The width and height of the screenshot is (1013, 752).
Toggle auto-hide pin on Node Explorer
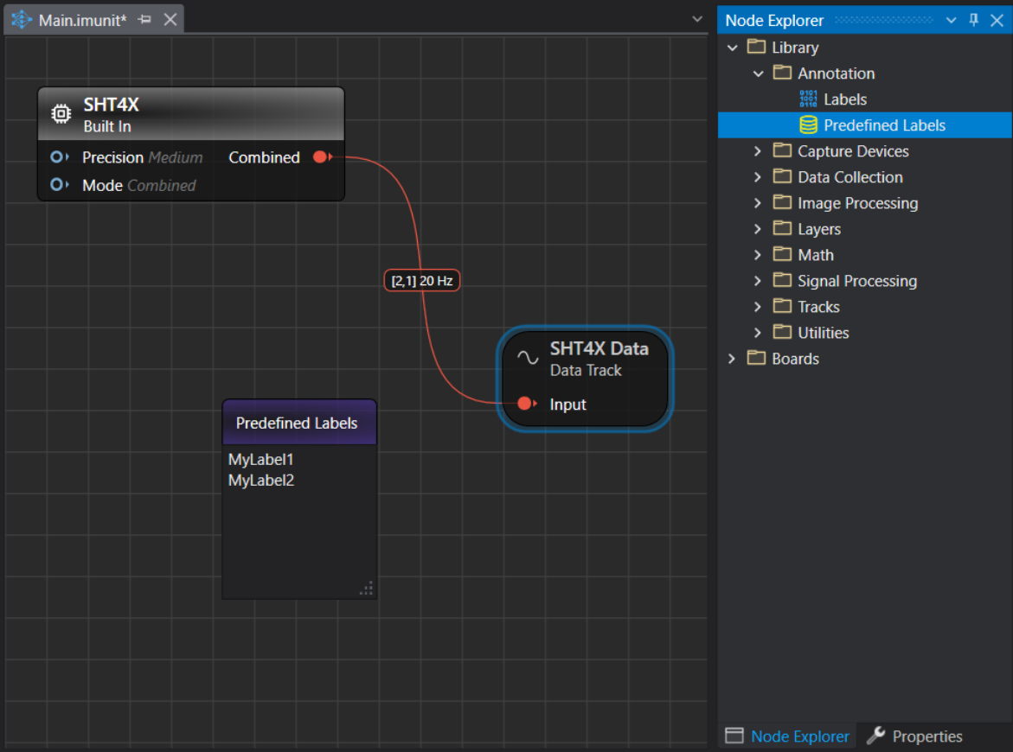(x=974, y=20)
